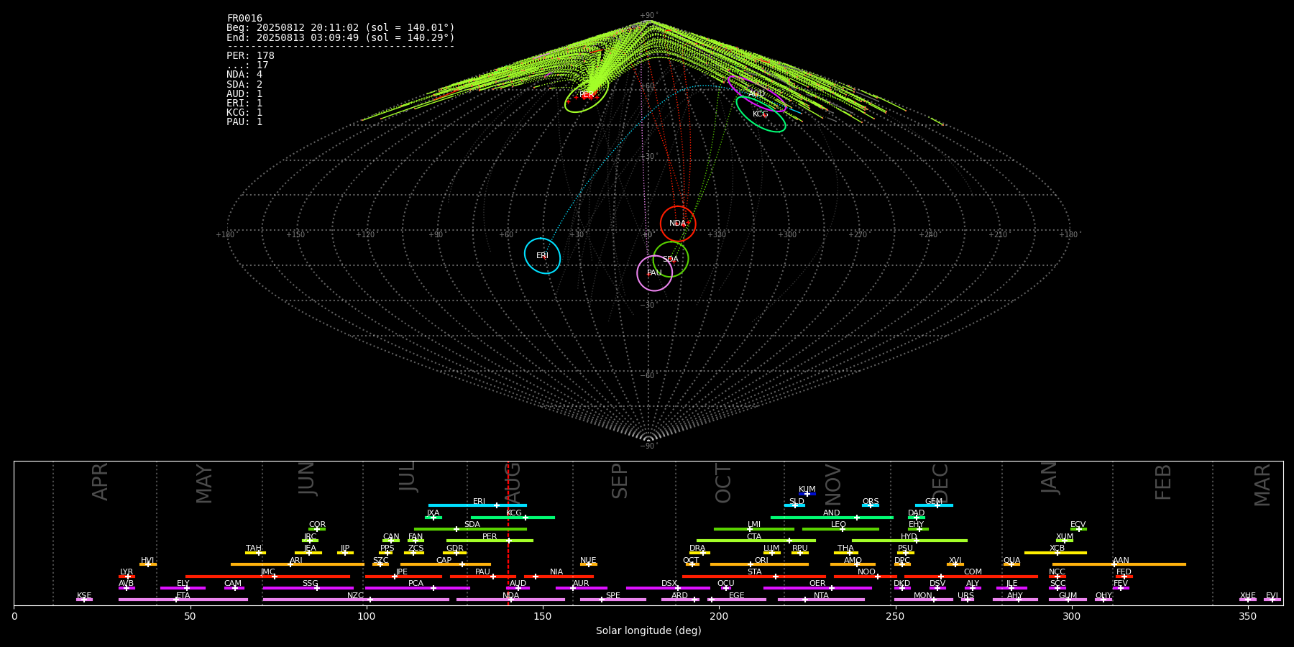Click the AAN shower bar in timeline
Screen dimensions: 1294x647
(1119, 564)
